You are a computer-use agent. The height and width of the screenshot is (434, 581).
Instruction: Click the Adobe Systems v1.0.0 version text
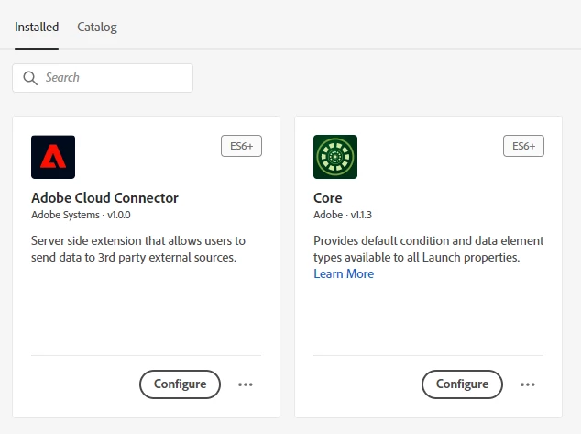82,215
